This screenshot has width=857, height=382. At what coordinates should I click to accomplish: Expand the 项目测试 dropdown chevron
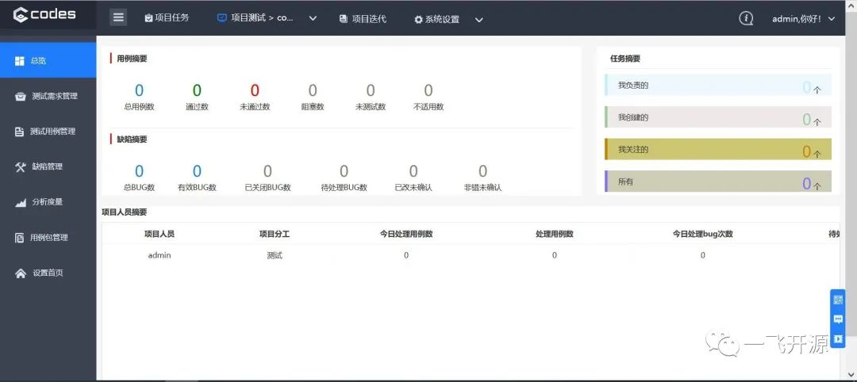(x=313, y=18)
